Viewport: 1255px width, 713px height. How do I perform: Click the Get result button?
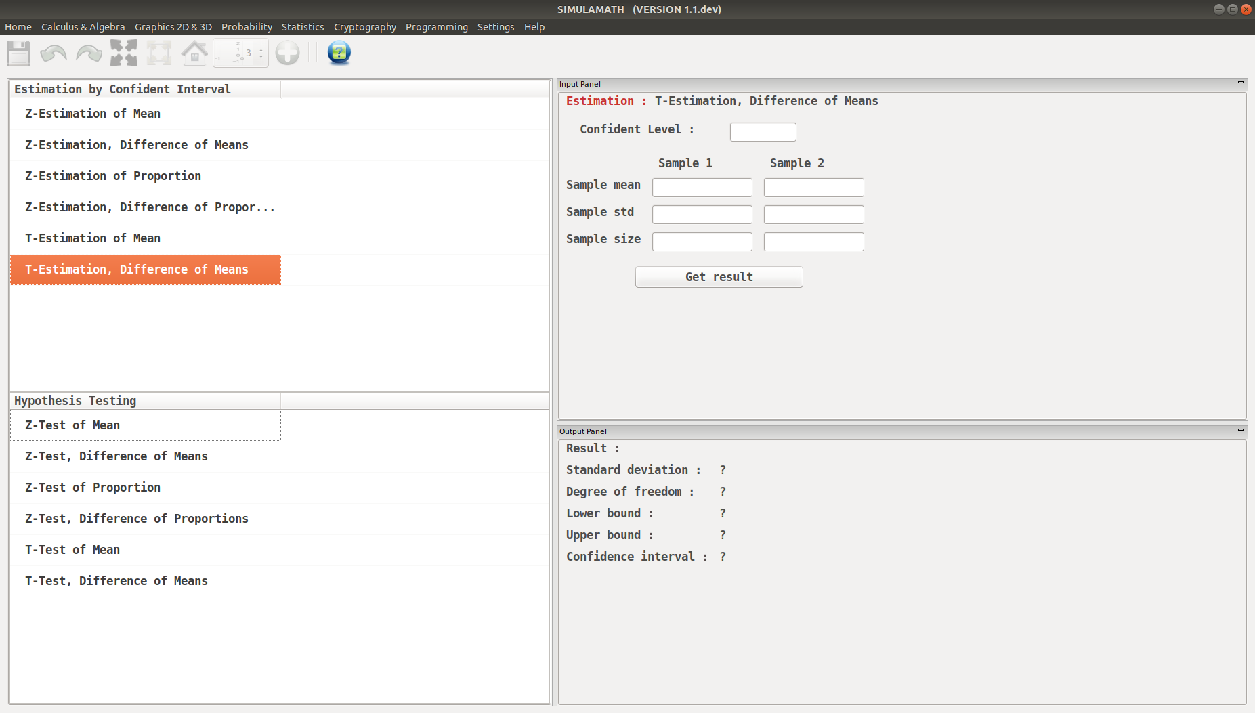tap(719, 277)
